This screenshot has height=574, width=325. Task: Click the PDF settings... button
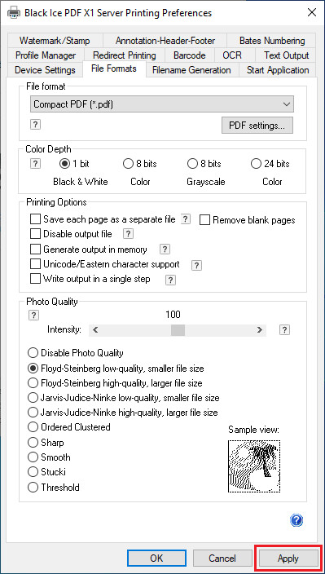[257, 126]
